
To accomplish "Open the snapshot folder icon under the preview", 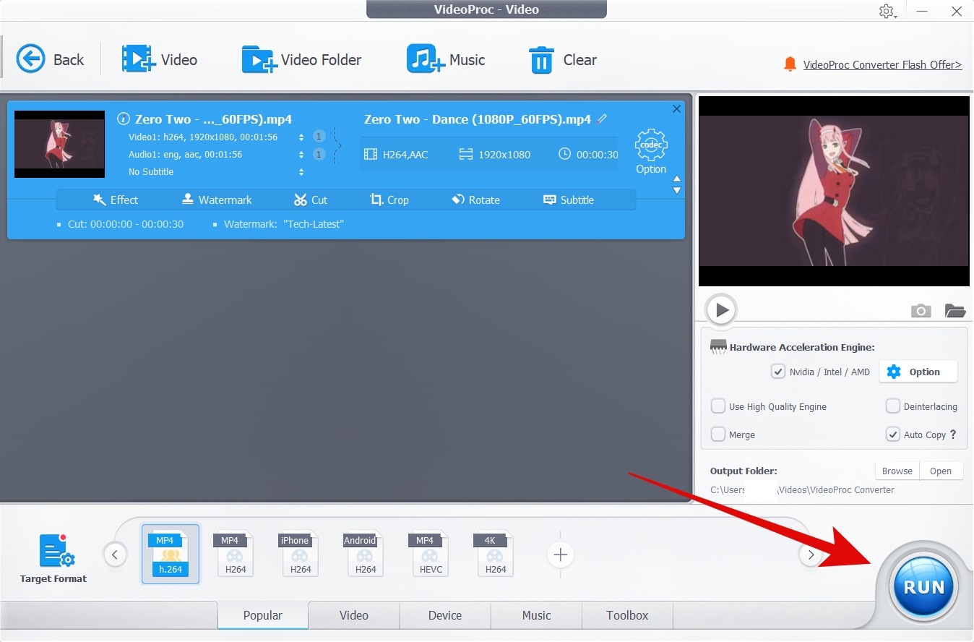I will coord(955,311).
